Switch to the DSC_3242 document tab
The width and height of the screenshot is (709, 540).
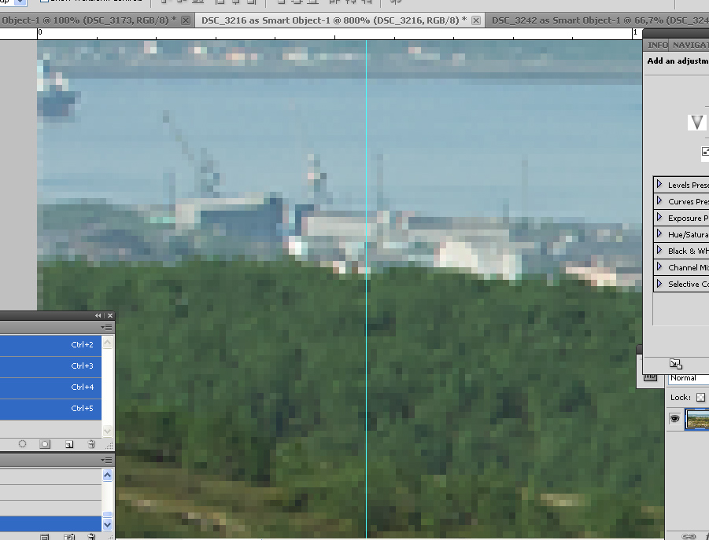(598, 20)
